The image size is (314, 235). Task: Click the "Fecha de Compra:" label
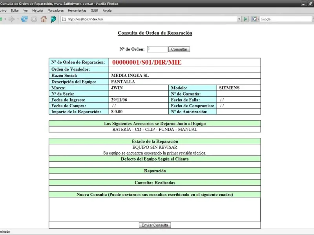coord(68,106)
